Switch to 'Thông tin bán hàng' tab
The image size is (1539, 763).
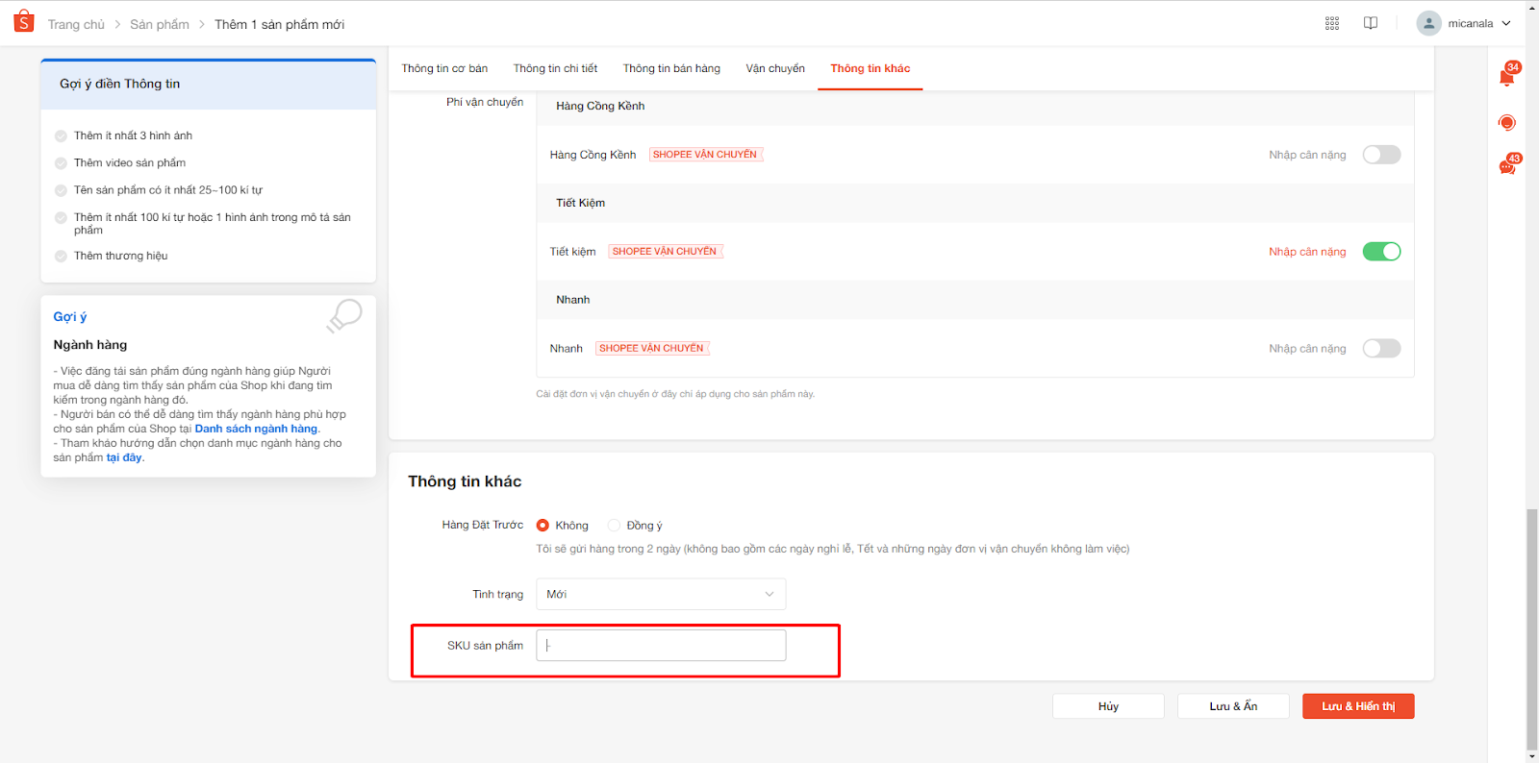click(x=671, y=68)
